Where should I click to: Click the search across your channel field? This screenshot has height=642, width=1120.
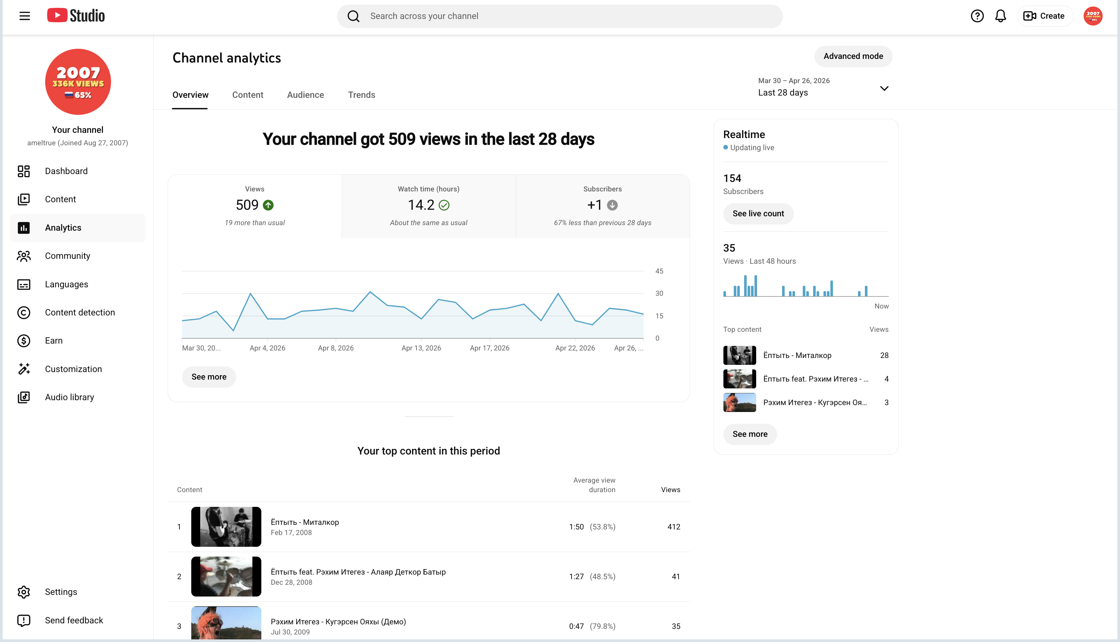(x=560, y=16)
